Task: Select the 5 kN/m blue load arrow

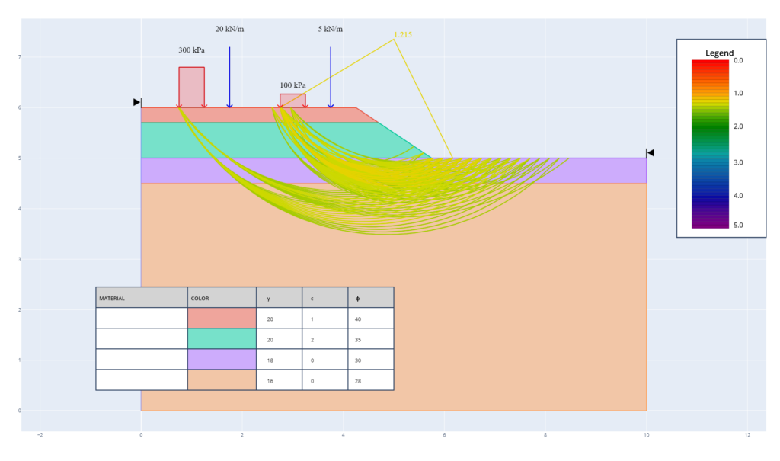Action: 331,76
